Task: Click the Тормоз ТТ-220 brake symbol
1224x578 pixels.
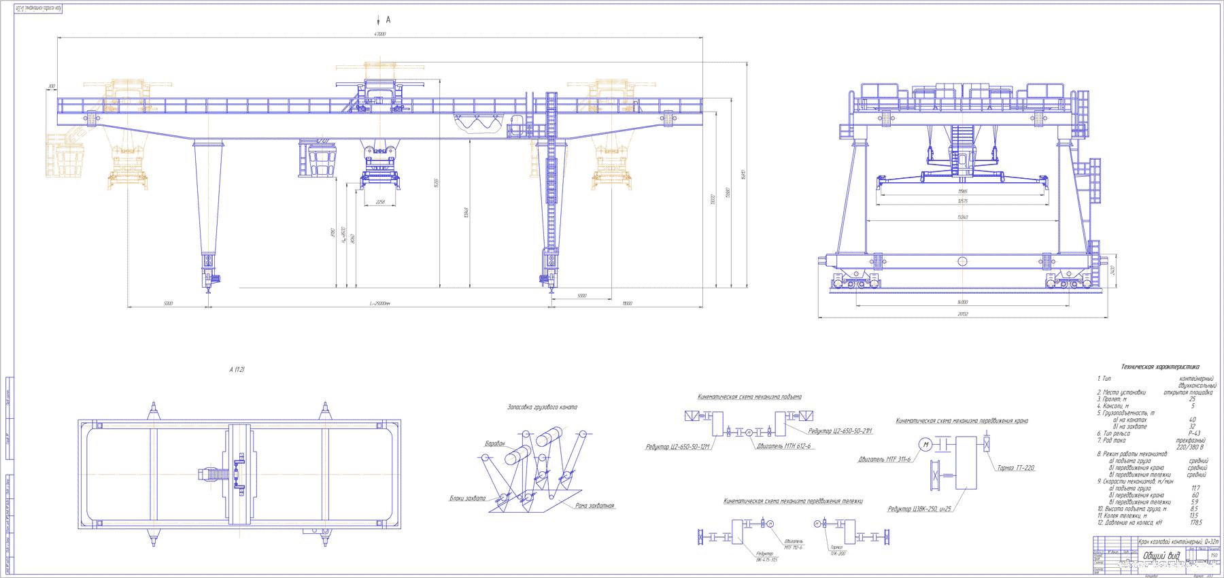Action: [x=987, y=444]
